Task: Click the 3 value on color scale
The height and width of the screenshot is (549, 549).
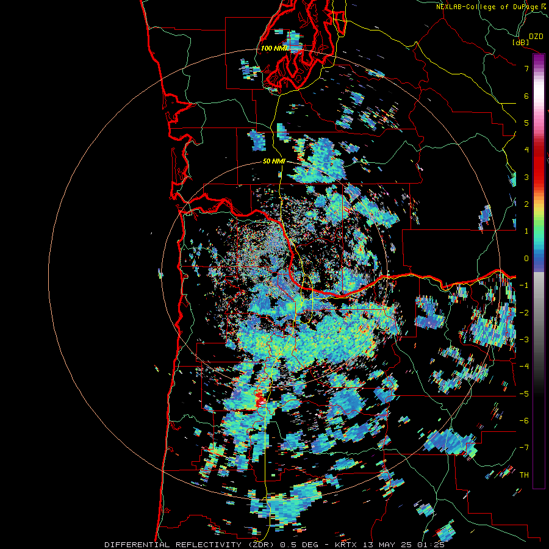Action: [x=526, y=177]
